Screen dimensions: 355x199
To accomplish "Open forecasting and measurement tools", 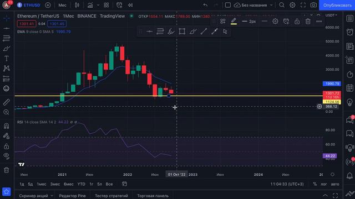I will tap(6, 78).
